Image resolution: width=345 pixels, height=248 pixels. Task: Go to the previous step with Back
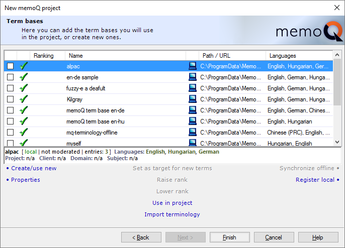click(x=141, y=237)
